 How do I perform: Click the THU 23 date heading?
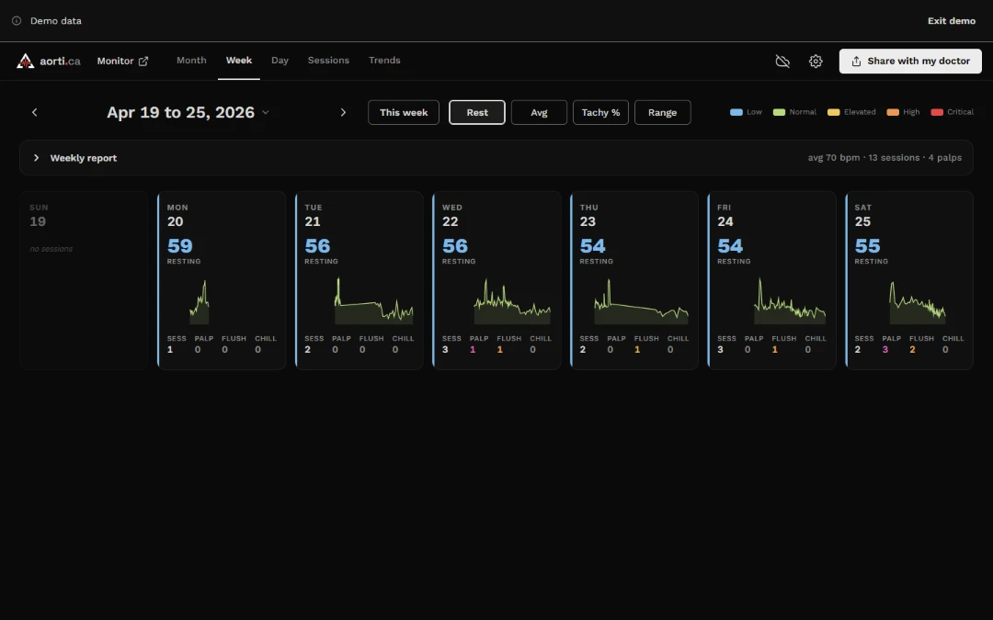tap(589, 215)
